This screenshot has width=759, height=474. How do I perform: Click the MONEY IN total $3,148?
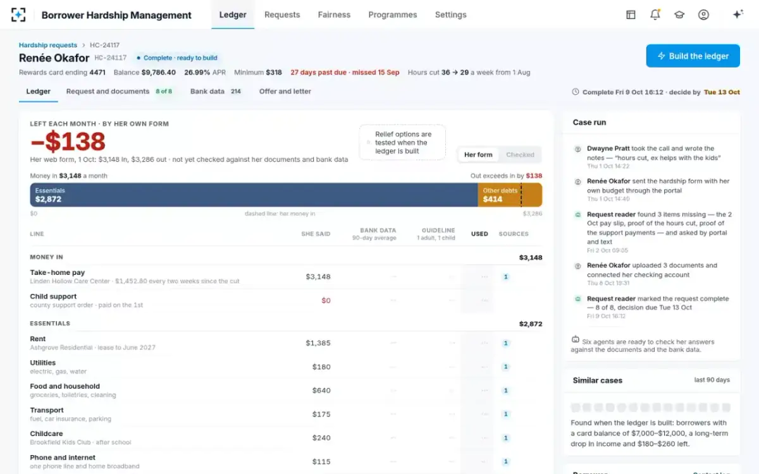coord(531,258)
